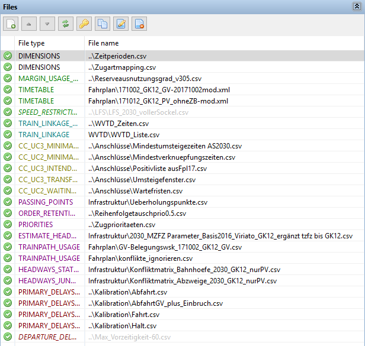Click status icon of WVTD_Liste.csv row

coord(8,134)
